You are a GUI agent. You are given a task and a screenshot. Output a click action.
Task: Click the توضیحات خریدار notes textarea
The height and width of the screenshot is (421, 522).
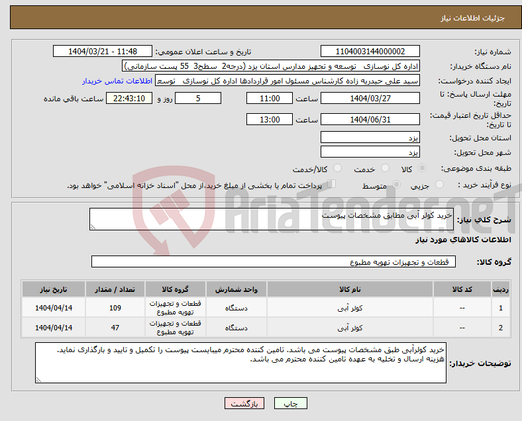240,363
